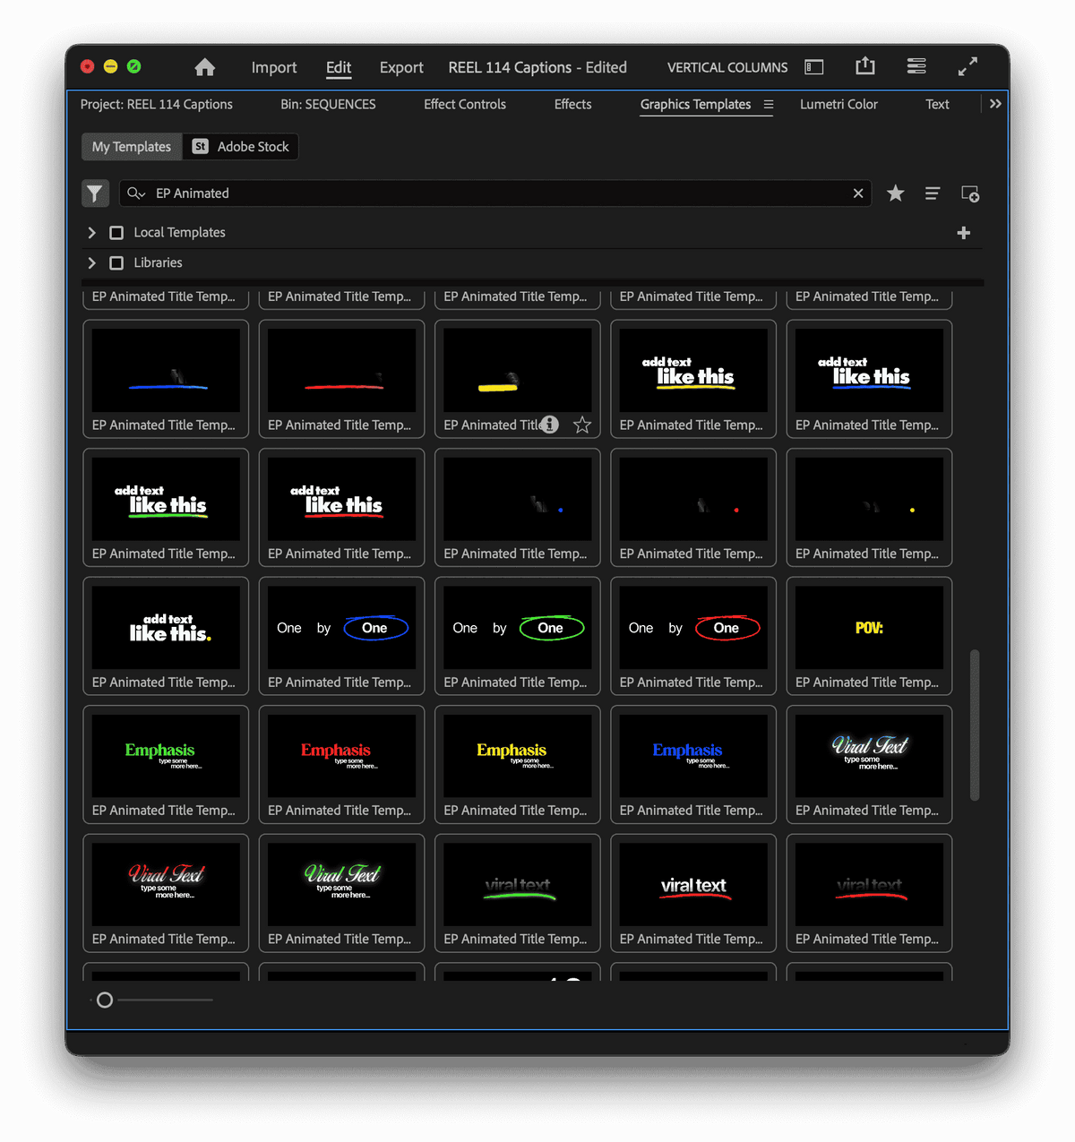Favorite the yellow stroke template star

click(x=582, y=425)
